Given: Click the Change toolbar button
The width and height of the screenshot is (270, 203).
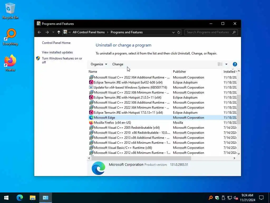Looking at the screenshot, I should point(118,64).
